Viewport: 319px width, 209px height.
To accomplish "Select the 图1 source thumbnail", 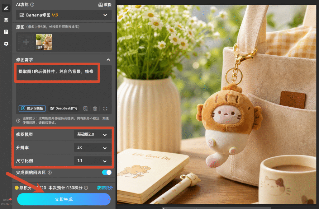I will (x=44, y=42).
